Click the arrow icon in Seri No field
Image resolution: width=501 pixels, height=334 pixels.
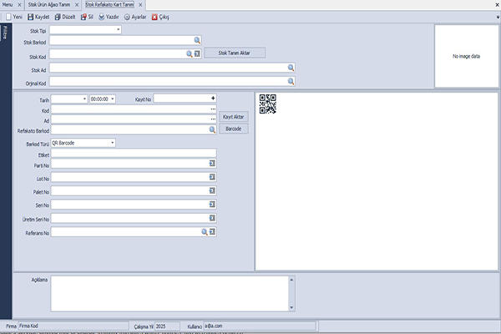(213, 205)
